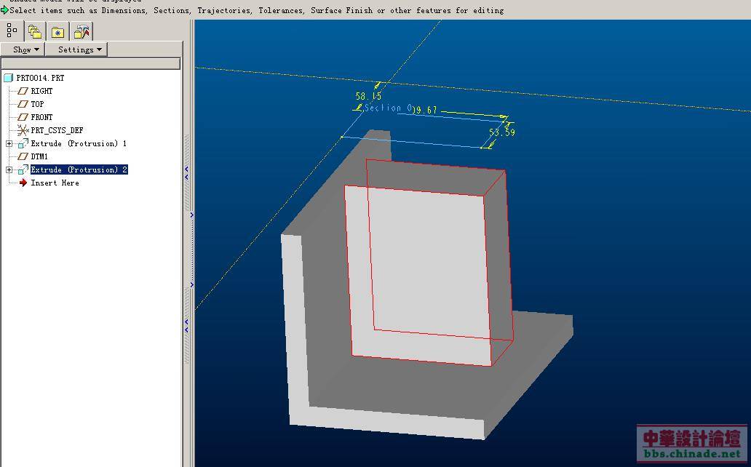Click the red Insert Here arrow icon
Viewport: 751px width, 467px height.
[x=23, y=183]
